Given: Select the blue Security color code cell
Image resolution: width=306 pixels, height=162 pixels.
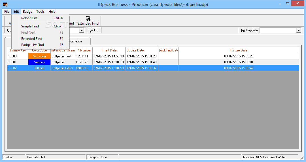Looking at the screenshot, I should [39, 62].
